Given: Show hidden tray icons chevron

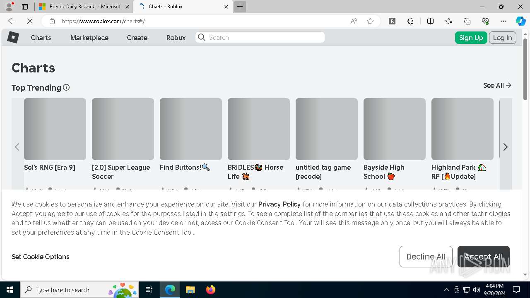Looking at the screenshot, I should point(446,290).
